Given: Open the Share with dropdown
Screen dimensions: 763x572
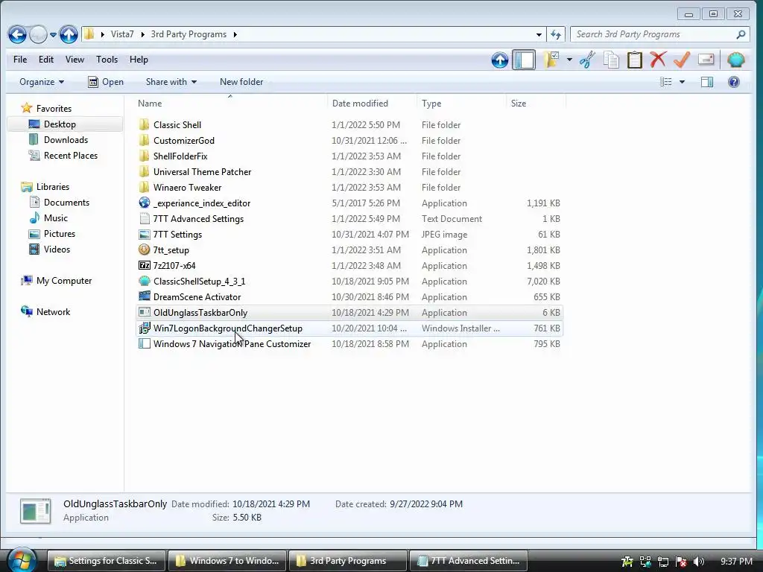Looking at the screenshot, I should coord(171,82).
